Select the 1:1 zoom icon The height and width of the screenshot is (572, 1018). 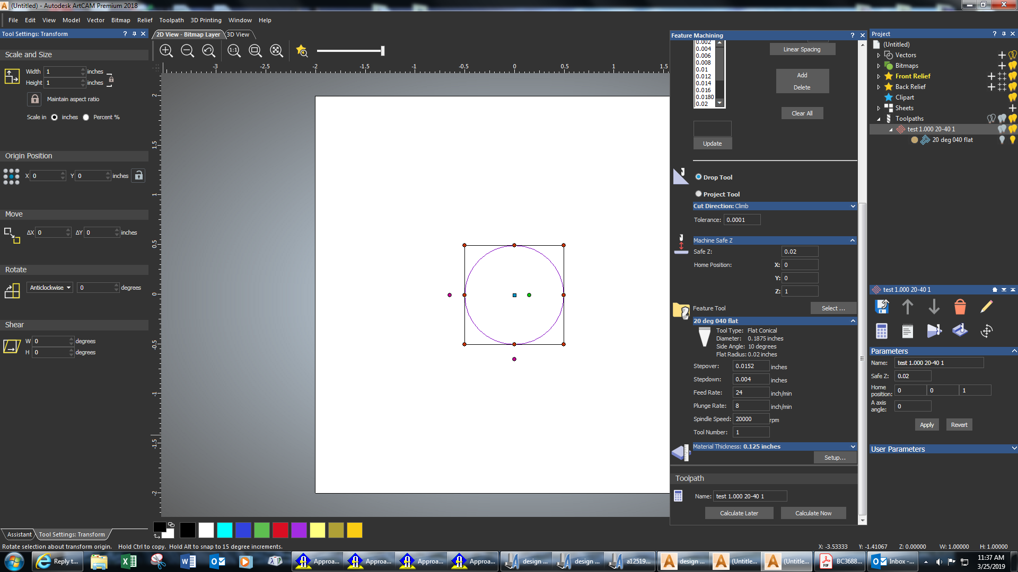tap(234, 50)
